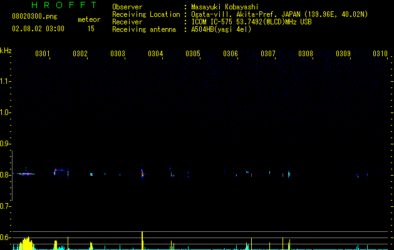Click the wide yellow intensity hump before 0301
The height and width of the screenshot is (250, 394).
(x=26, y=244)
